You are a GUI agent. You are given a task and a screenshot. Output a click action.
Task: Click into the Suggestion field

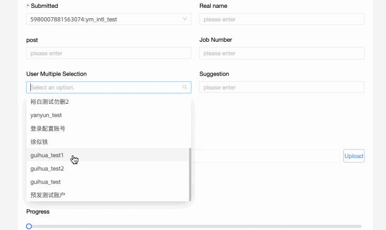tap(282, 88)
